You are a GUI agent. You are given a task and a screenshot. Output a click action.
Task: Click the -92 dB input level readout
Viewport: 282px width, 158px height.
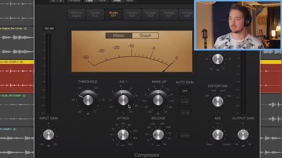[49, 28]
